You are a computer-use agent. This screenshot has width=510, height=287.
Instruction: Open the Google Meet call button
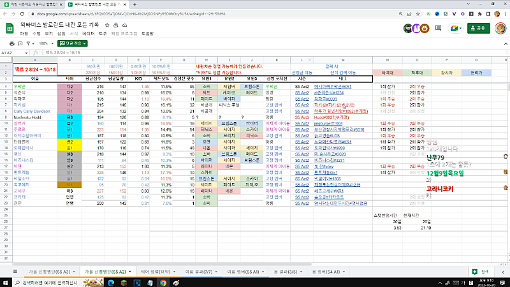pyautogui.click(x=455, y=28)
